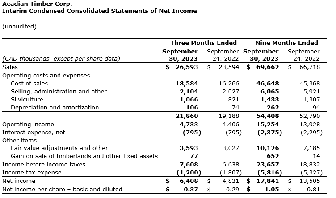Click the Interim Condensed Consolidated Statements heading

pos(99,11)
